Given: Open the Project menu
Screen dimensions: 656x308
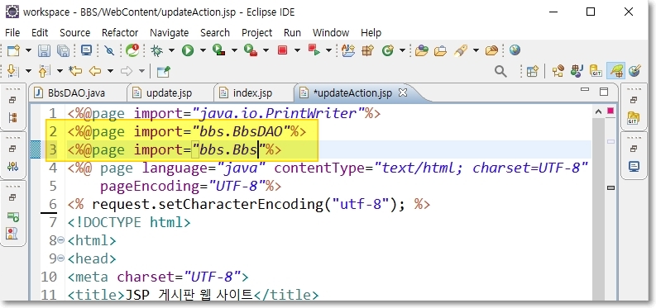Looking at the screenshot, I should (257, 32).
